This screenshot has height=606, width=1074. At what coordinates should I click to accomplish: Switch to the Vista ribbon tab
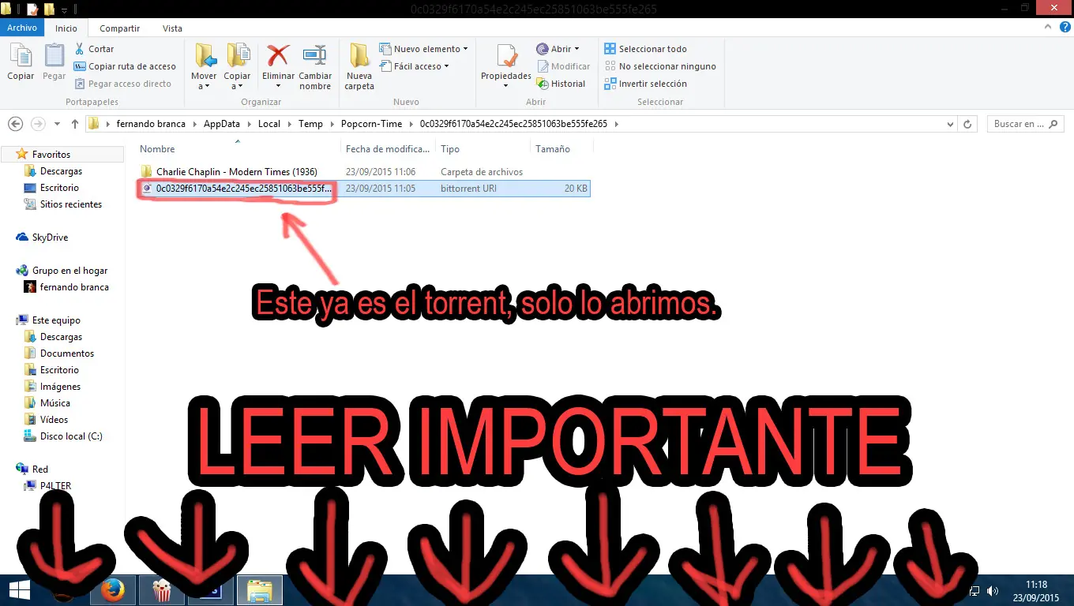[172, 28]
